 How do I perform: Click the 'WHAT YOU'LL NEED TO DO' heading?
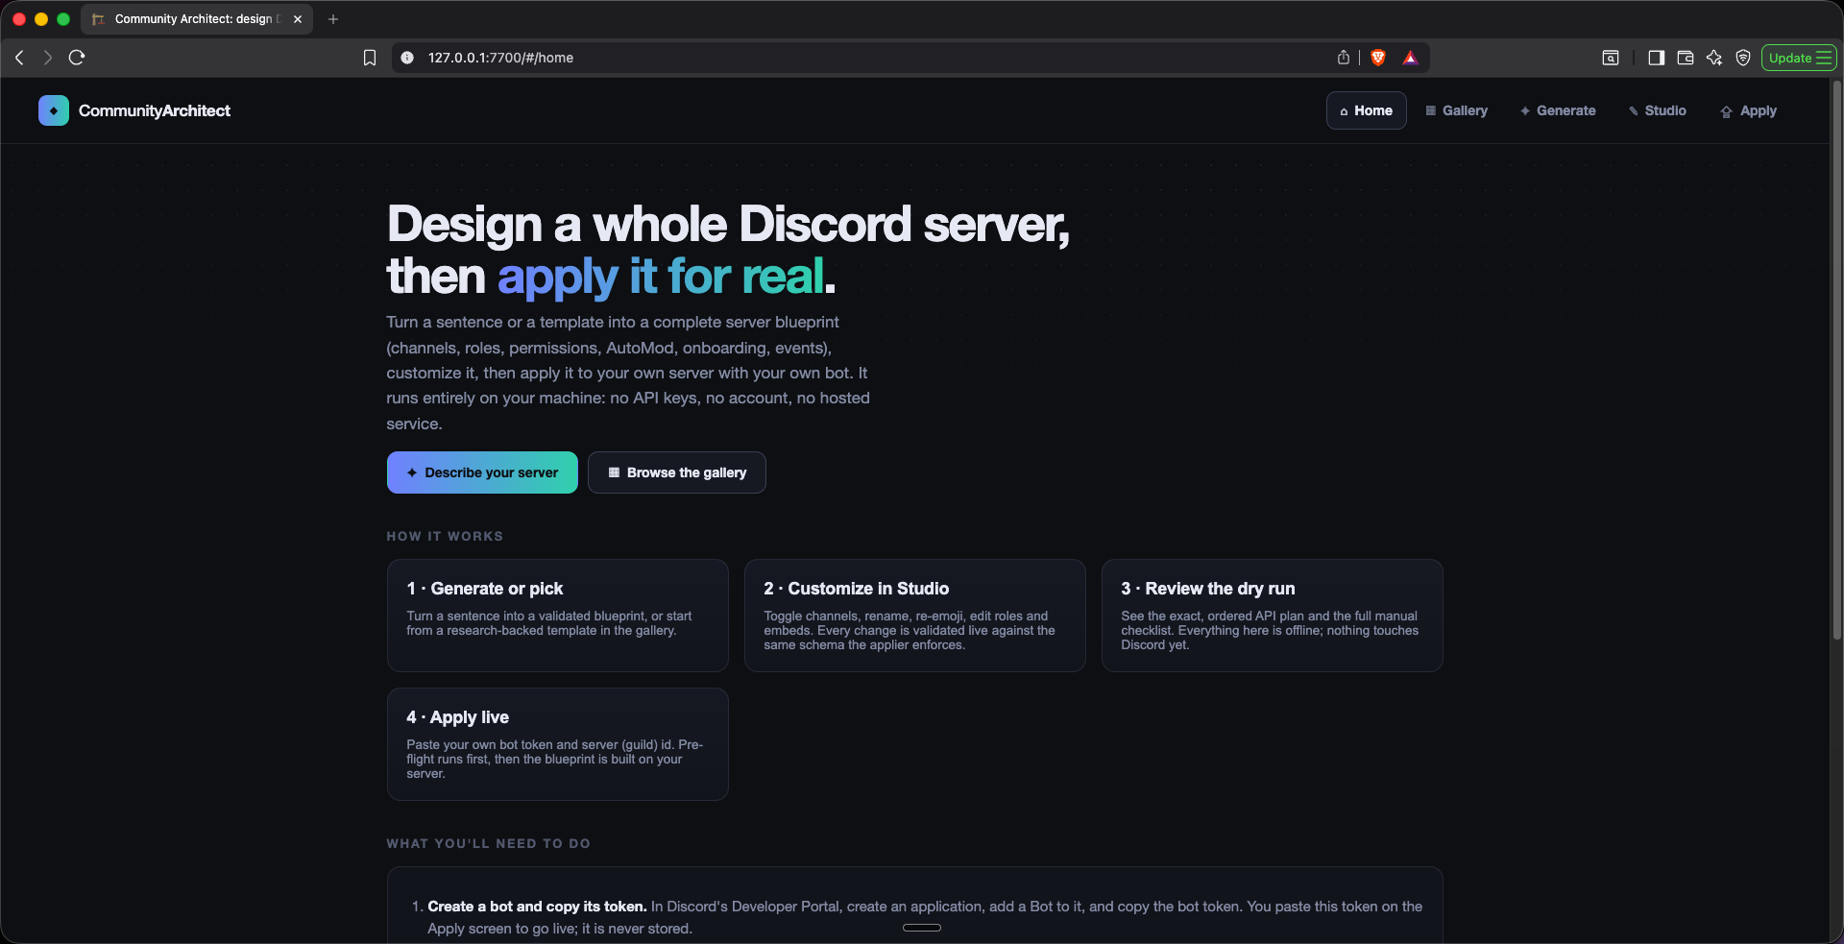click(x=488, y=843)
